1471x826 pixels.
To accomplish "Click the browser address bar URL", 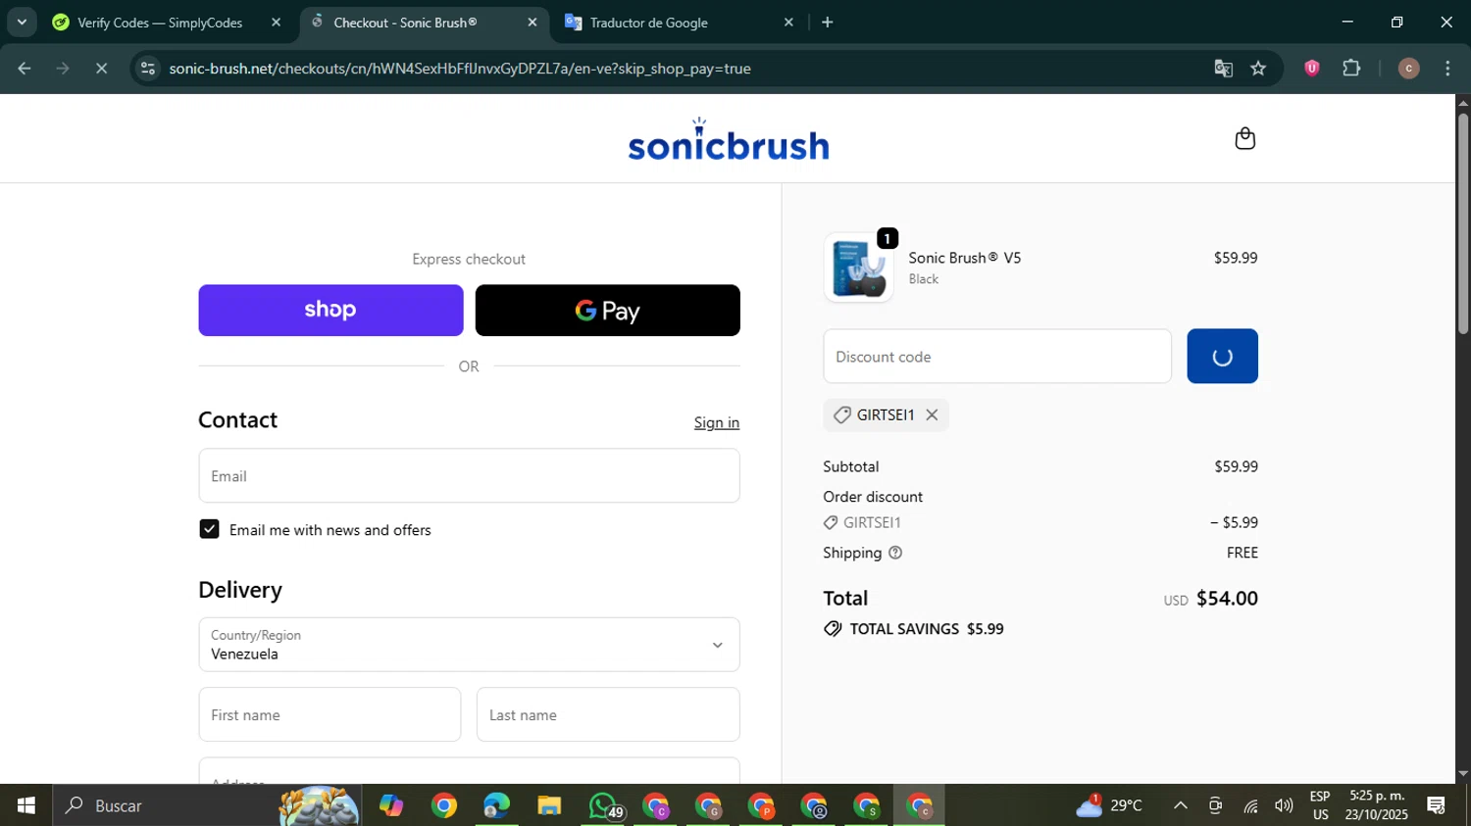I will tap(460, 69).
